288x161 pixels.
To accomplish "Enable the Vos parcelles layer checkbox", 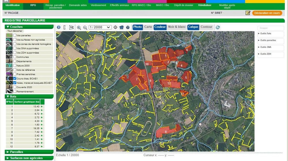I will [x=15, y=36].
